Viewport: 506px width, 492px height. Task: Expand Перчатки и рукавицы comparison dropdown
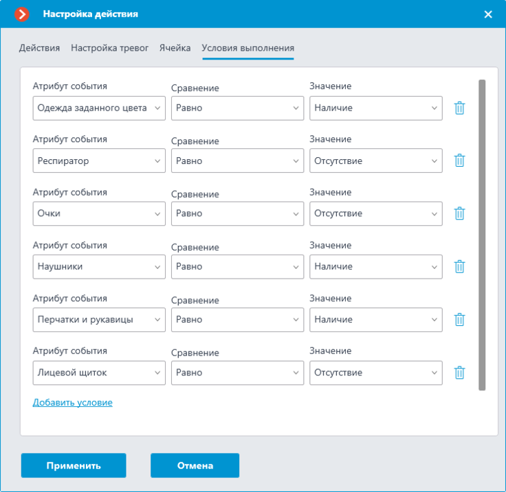pos(237,320)
